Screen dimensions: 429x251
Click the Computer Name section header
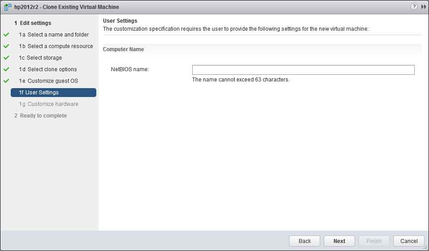[124, 49]
